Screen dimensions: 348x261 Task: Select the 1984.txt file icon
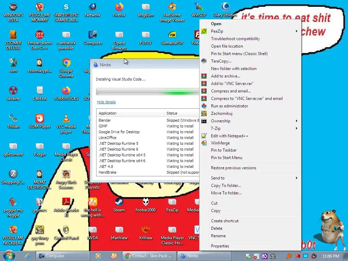(x=39, y=93)
